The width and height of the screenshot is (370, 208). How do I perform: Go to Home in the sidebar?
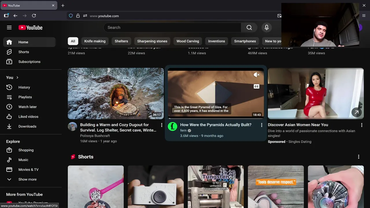click(x=29, y=42)
